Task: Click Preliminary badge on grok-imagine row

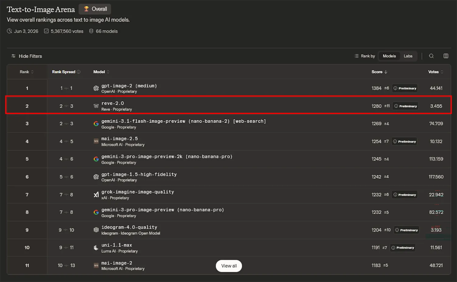Action: click(x=405, y=195)
